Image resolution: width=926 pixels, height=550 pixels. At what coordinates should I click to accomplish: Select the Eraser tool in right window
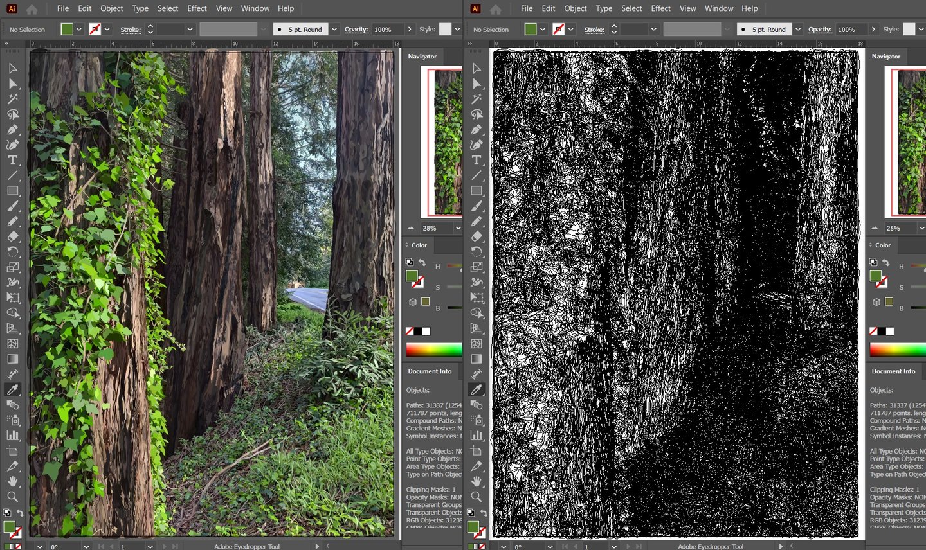(476, 236)
